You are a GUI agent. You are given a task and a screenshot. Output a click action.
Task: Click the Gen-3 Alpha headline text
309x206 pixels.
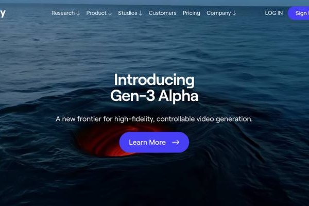pyautogui.click(x=154, y=96)
